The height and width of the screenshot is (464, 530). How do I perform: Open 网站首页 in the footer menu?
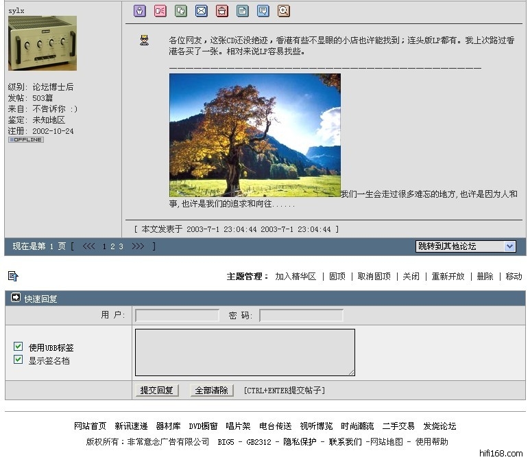(x=90, y=426)
